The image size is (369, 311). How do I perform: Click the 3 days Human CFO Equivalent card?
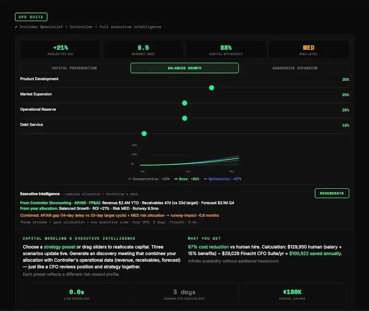click(184, 294)
